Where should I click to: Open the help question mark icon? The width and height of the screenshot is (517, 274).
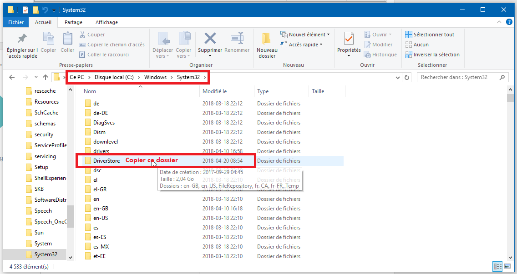coord(509,22)
